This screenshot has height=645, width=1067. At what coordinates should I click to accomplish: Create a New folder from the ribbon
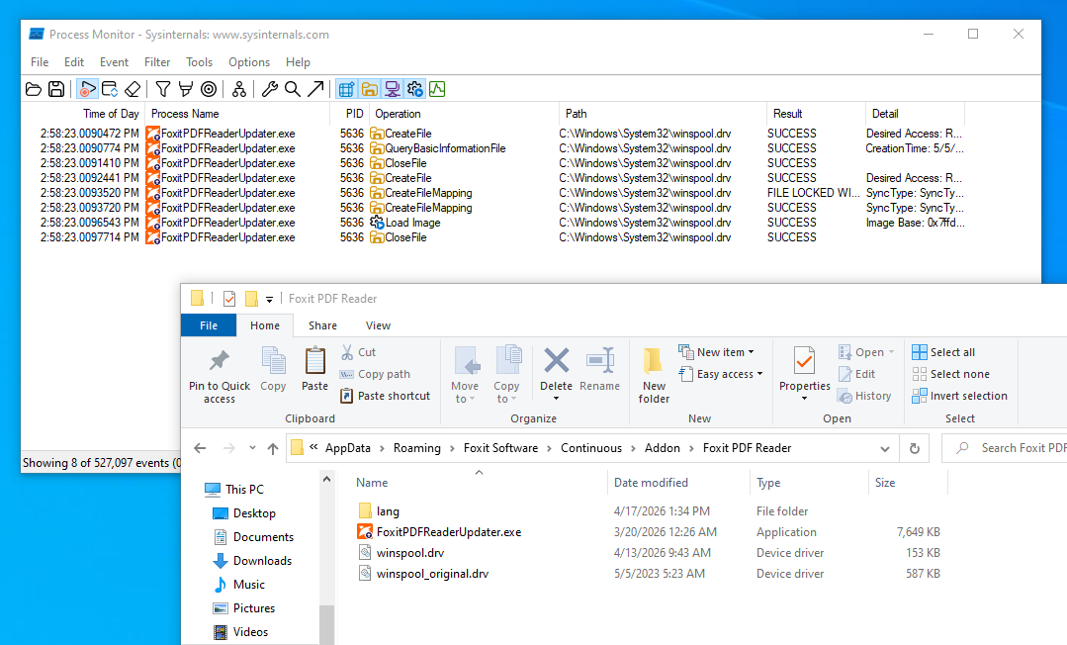(x=654, y=375)
